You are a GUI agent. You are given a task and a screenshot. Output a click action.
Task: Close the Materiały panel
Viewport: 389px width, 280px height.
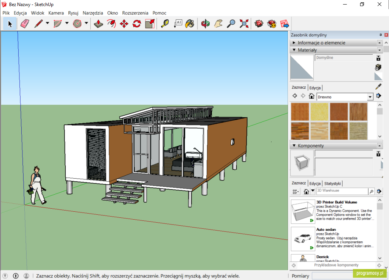point(380,50)
